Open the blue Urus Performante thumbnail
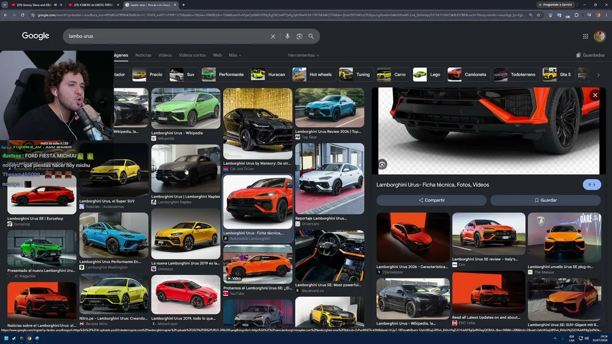612x344 pixels. click(114, 235)
